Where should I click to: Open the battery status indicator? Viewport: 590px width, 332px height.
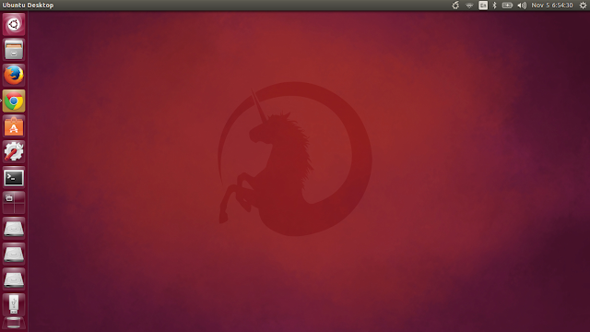[x=507, y=6]
